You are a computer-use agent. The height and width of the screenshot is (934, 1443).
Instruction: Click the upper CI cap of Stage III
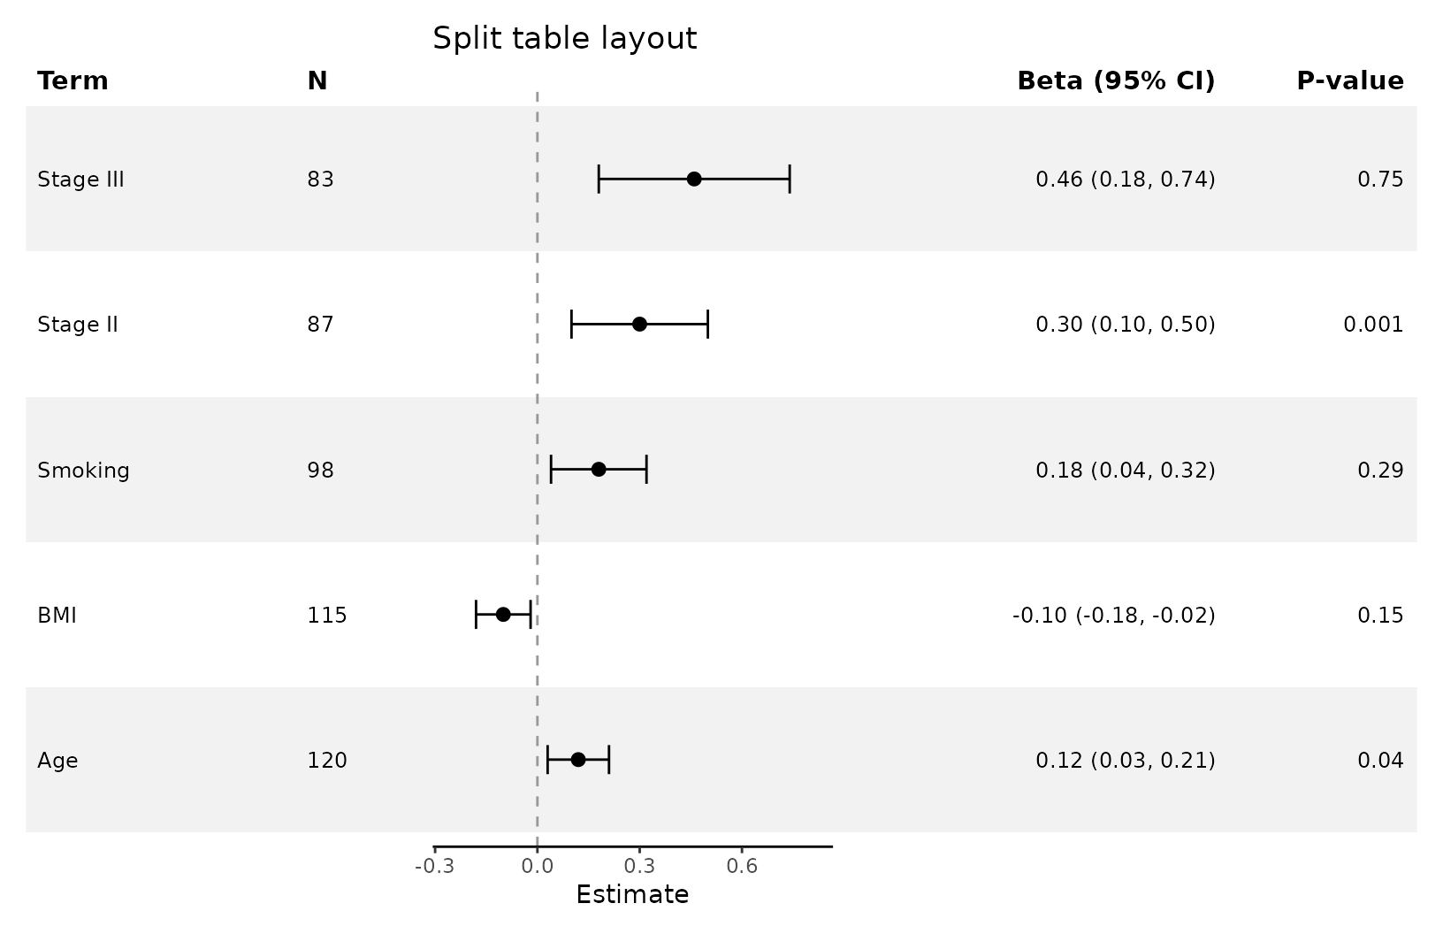[x=789, y=180]
